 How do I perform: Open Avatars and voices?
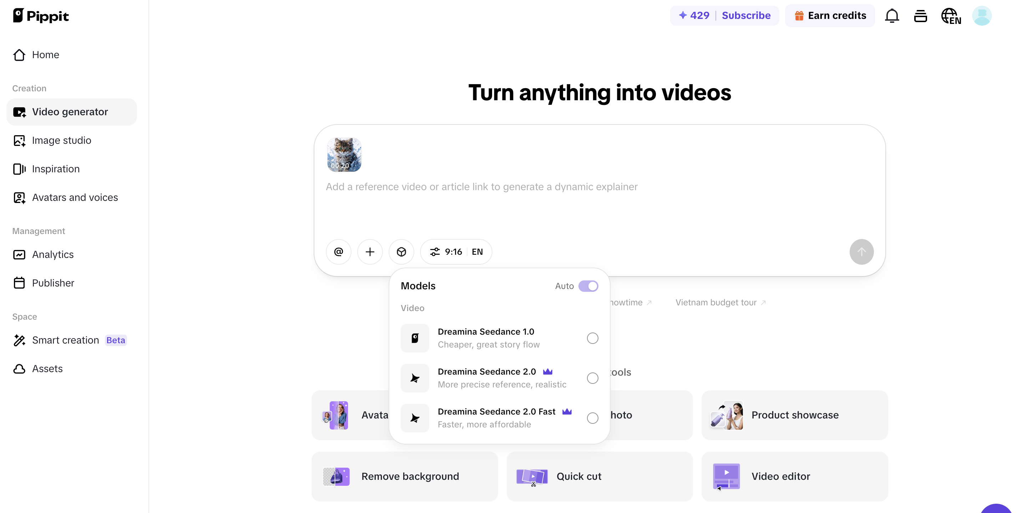pyautogui.click(x=72, y=197)
